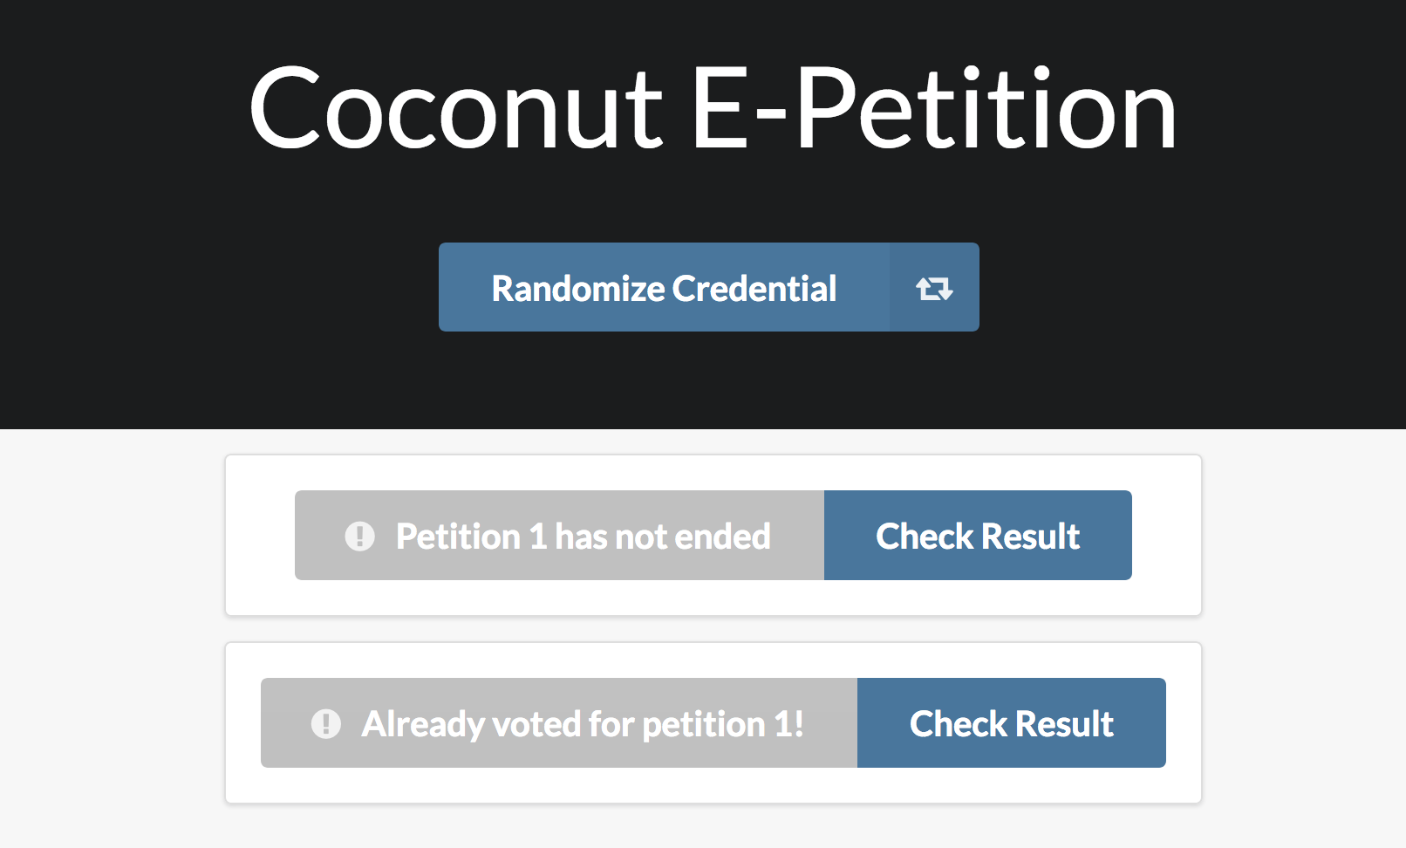Click the word 'Credential' on the blue button

754,288
